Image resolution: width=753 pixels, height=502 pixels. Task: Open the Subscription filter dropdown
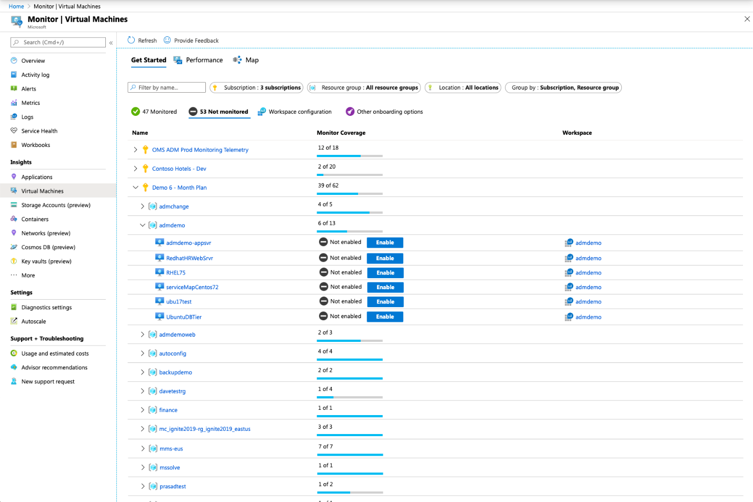pos(256,87)
